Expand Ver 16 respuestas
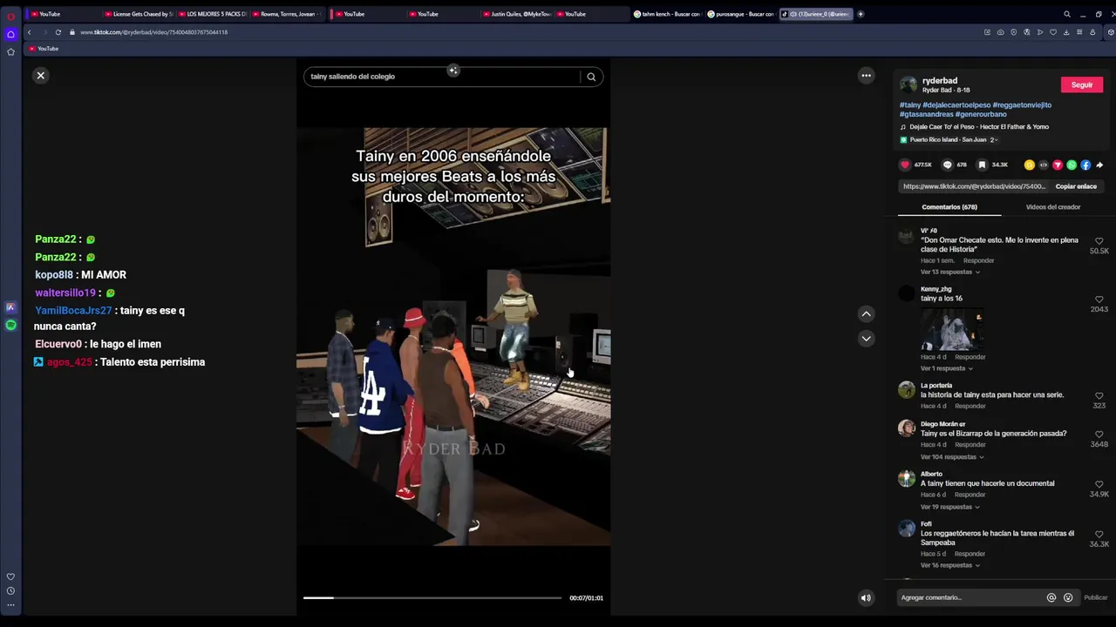The height and width of the screenshot is (627, 1116). coord(949,565)
